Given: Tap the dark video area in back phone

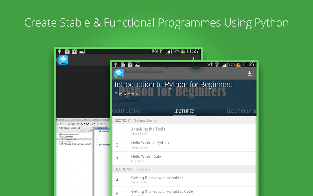Looking at the screenshot, I should [83, 92].
